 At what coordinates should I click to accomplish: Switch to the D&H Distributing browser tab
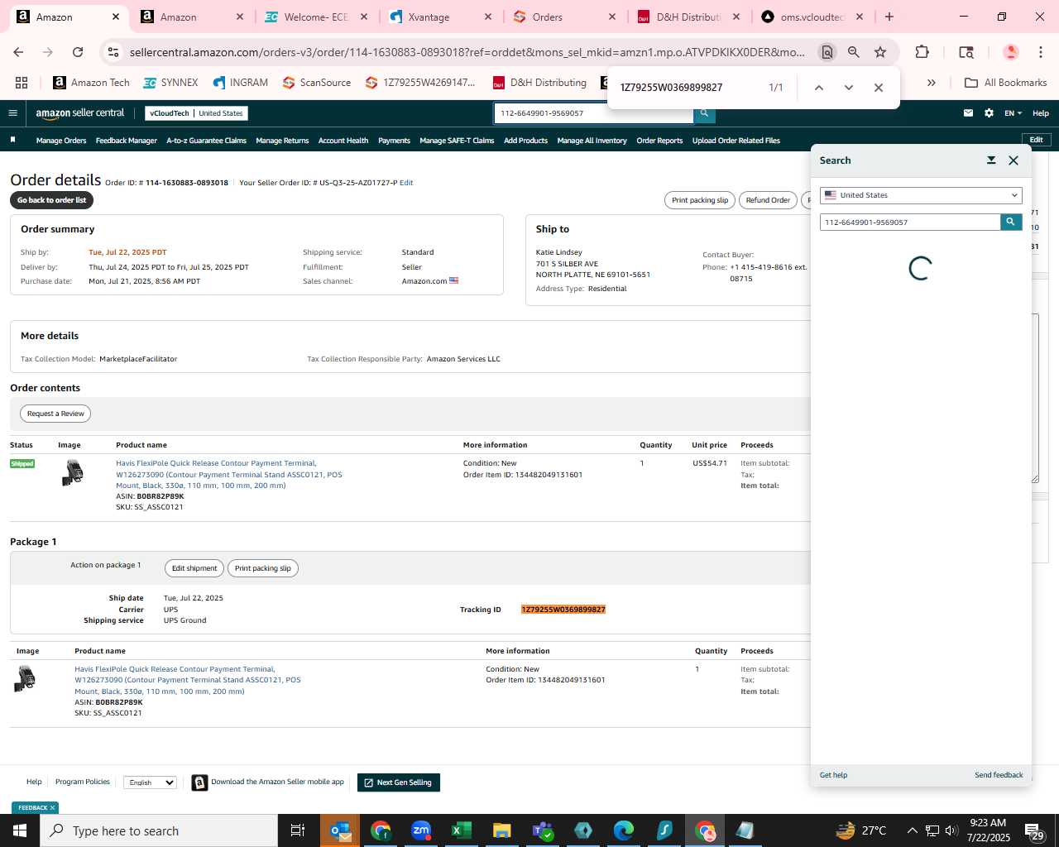tap(688, 17)
